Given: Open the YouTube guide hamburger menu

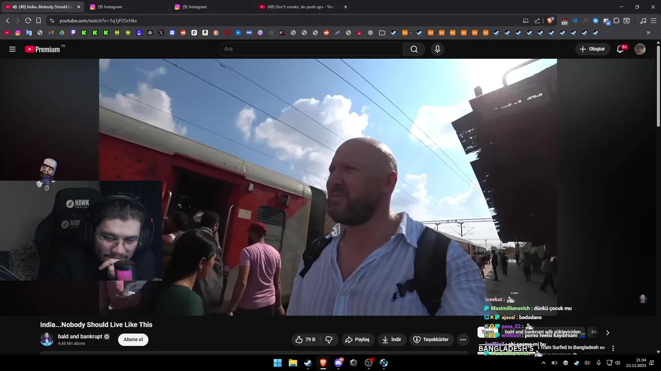Looking at the screenshot, I should pyautogui.click(x=12, y=49).
